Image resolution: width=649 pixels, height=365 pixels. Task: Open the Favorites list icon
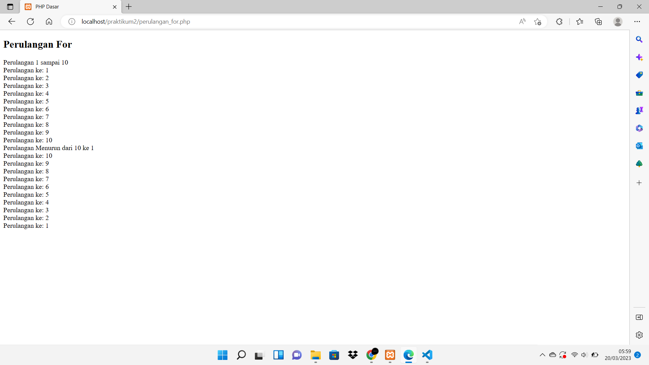coord(580,22)
